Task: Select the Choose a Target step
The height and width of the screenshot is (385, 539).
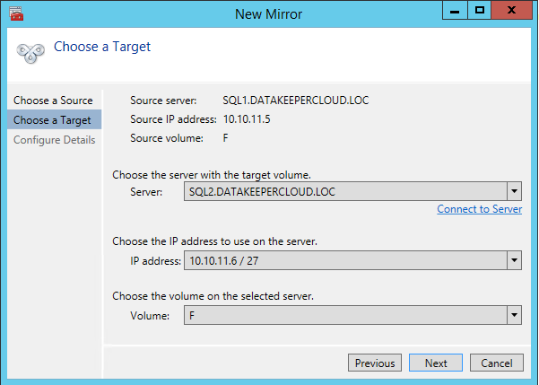Action: (52, 120)
